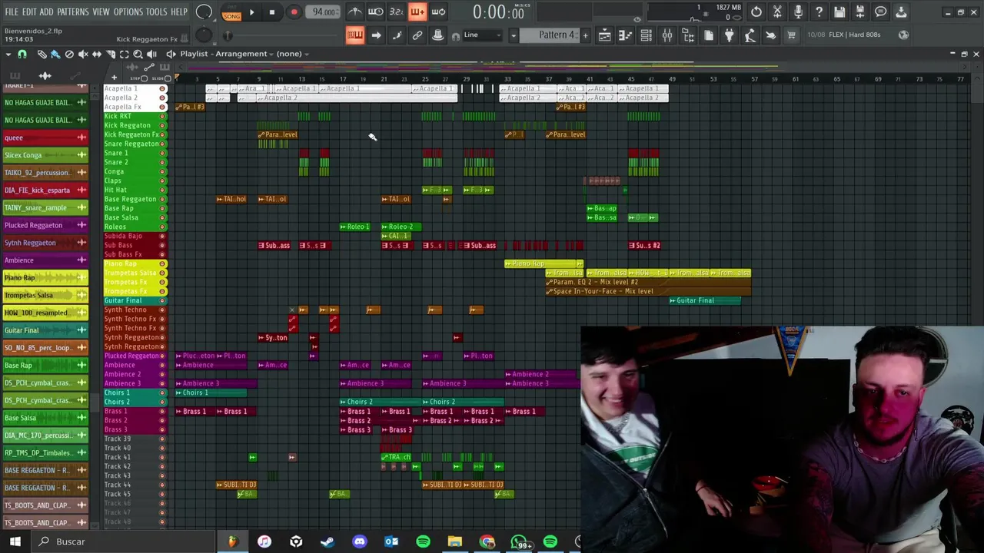Mute the Acapella 1 track green dot
Viewport: 984px width, 553px height.
(162, 88)
